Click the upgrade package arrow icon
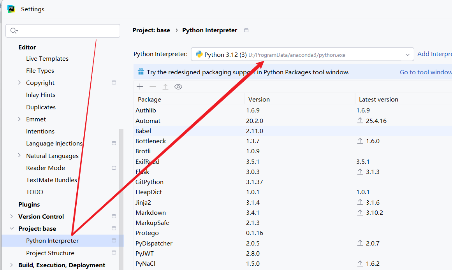 (165, 87)
